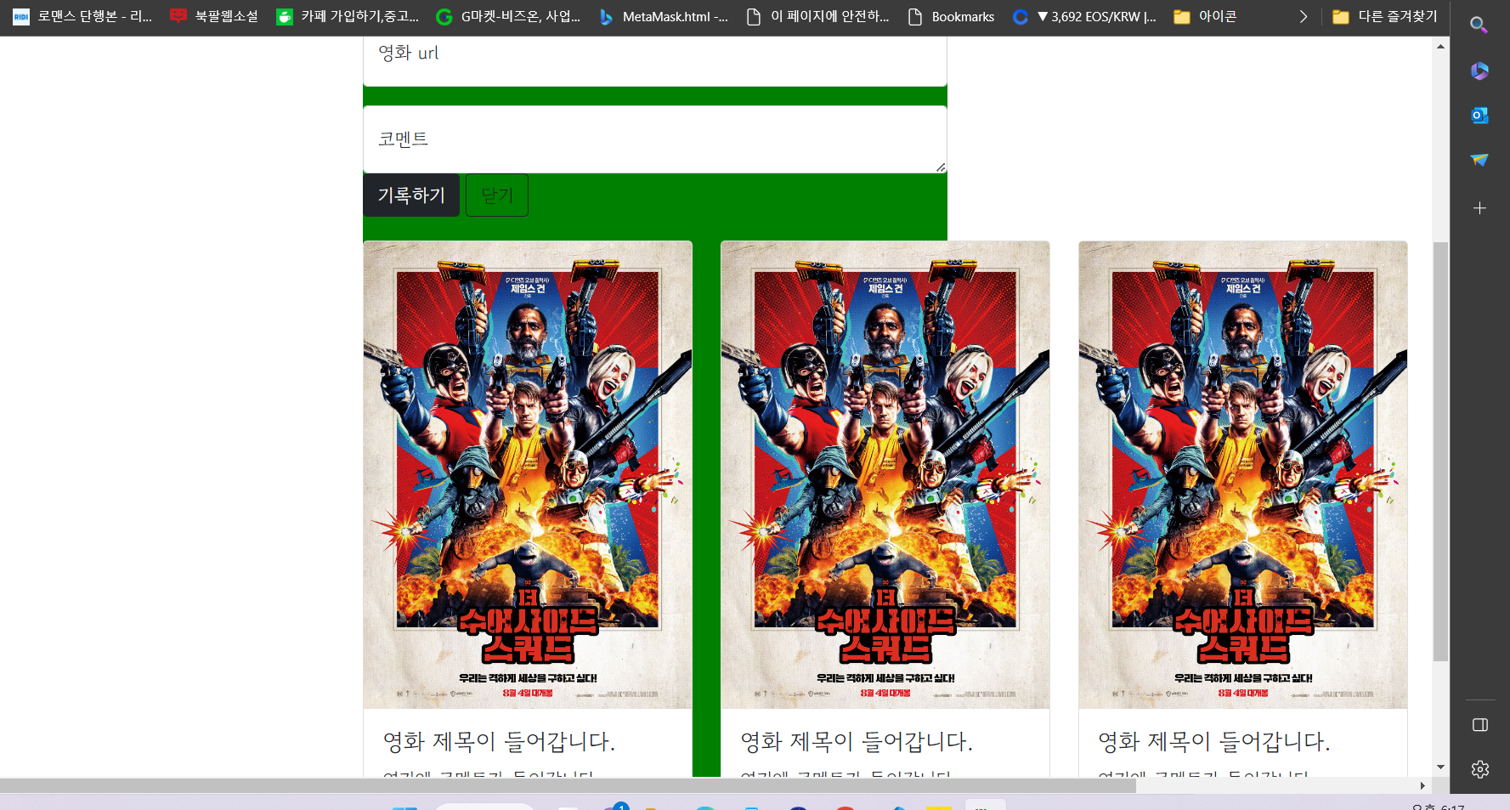Click third card's 영화 제목이 들어갑니다 title
1510x810 pixels.
[x=1214, y=742]
